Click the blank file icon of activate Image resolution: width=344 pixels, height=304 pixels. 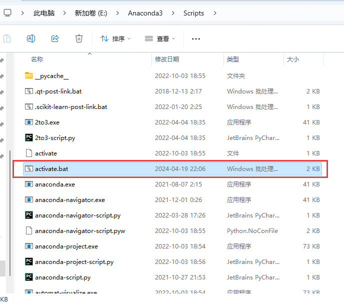[28, 153]
